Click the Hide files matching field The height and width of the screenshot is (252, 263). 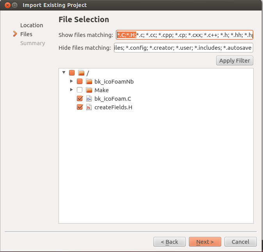pos(183,48)
